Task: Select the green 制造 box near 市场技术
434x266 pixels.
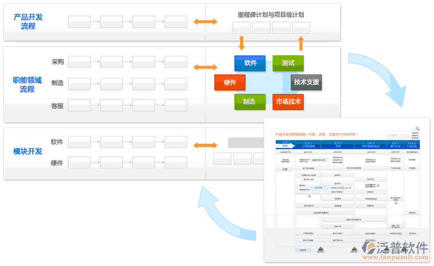Action: [x=250, y=102]
